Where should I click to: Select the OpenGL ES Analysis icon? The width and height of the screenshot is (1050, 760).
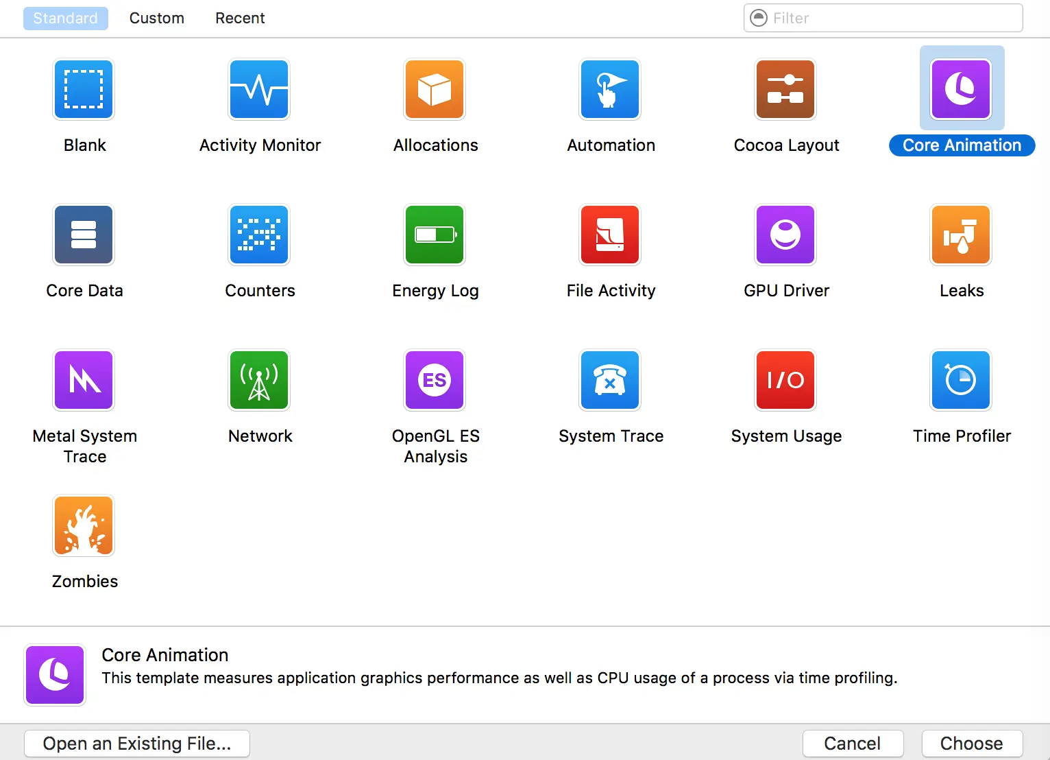tap(435, 380)
